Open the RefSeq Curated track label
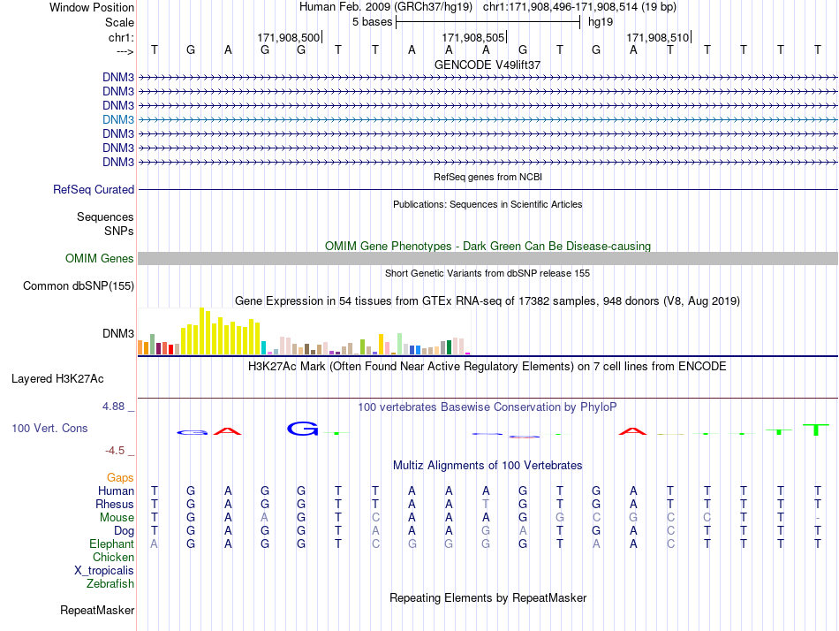 pyautogui.click(x=94, y=190)
